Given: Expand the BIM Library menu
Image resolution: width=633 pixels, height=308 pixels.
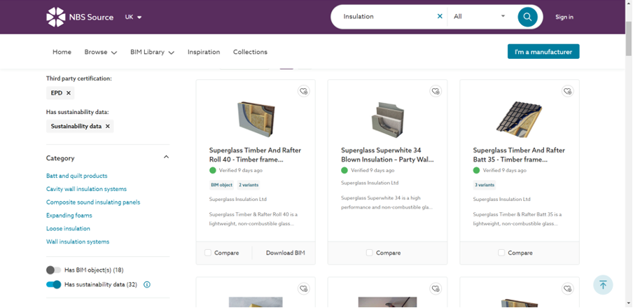Looking at the screenshot, I should click(152, 52).
